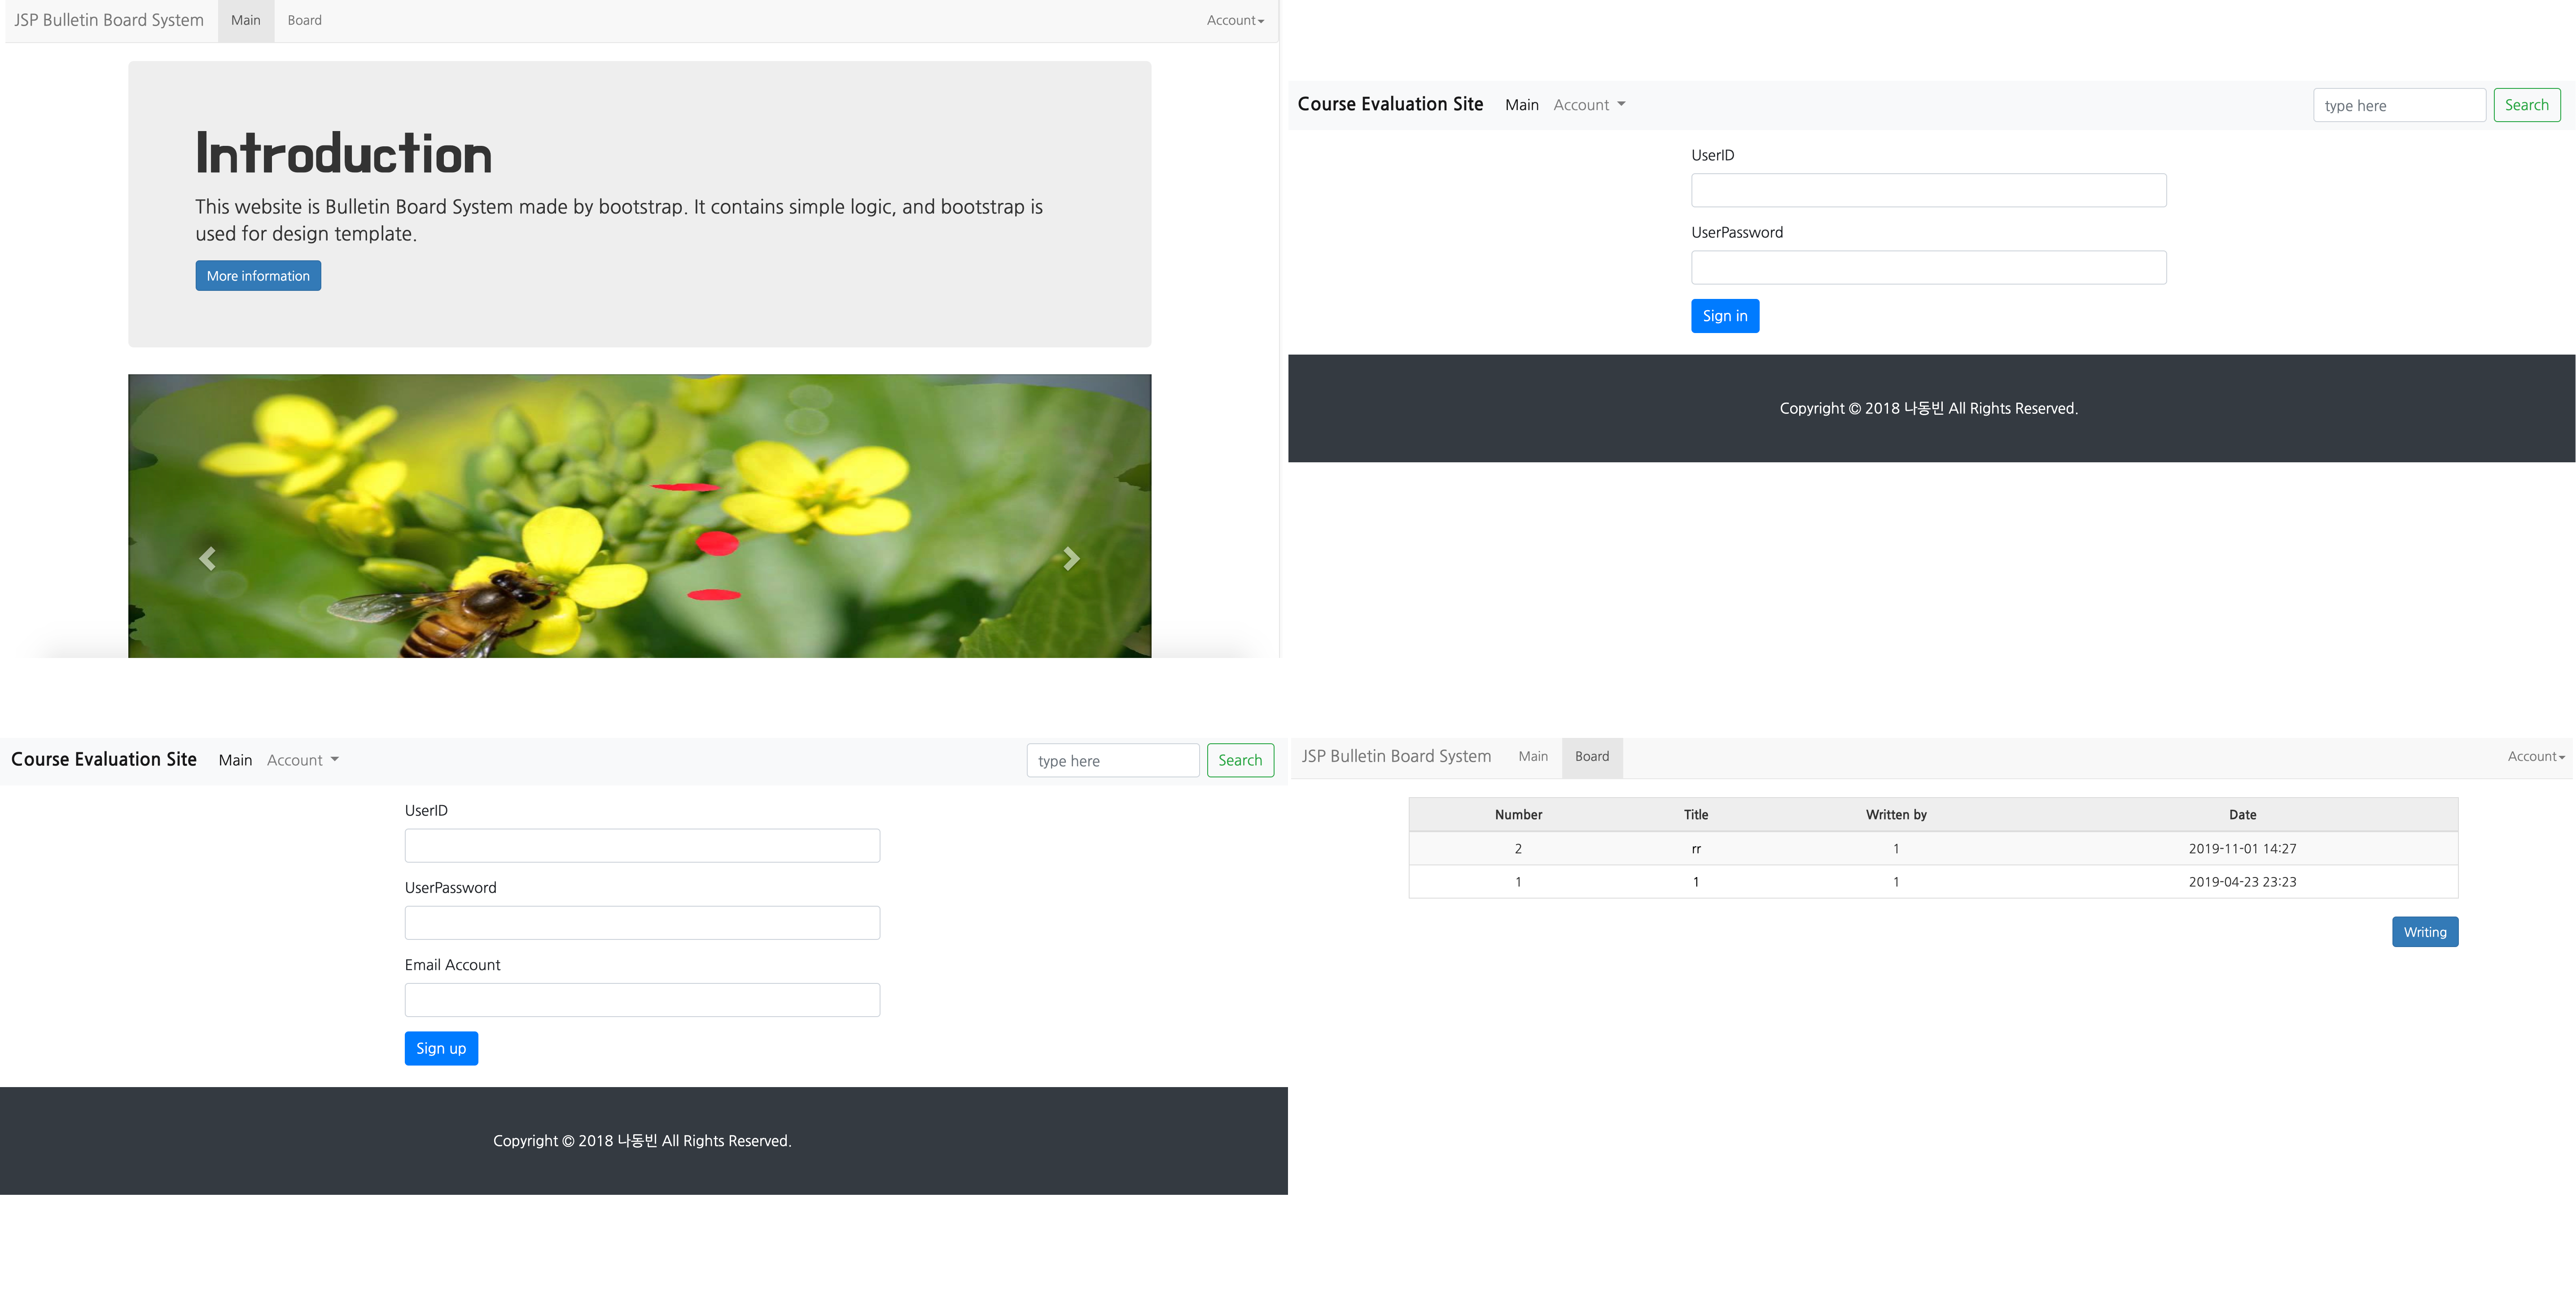Click the Writing button below the board table
Screen dimensions: 2576x1316
point(2424,931)
